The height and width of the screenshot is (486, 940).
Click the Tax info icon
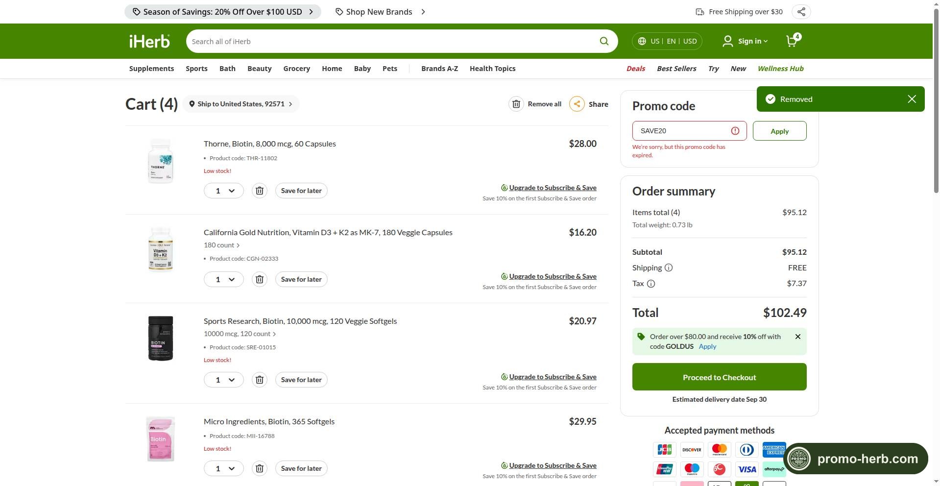point(651,284)
